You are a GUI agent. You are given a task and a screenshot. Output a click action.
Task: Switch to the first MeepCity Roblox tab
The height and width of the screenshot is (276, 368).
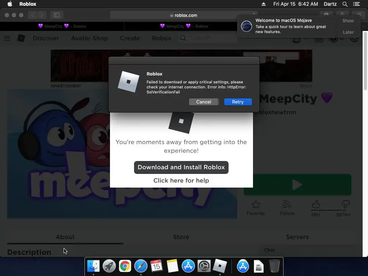(x=62, y=26)
